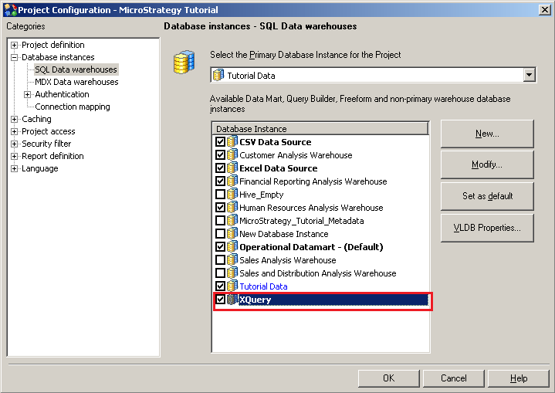
Task: Click the Human Resources Analysis Warehouse icon
Action: click(x=232, y=207)
